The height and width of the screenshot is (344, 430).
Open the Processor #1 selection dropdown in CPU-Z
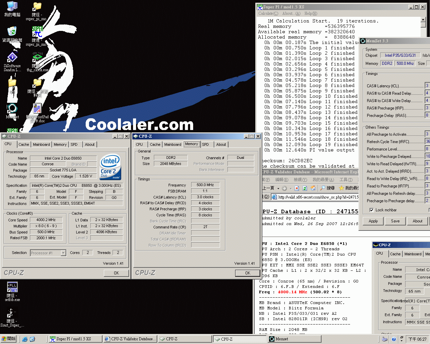click(x=63, y=253)
